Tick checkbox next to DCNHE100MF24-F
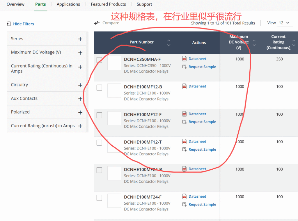The height and width of the screenshot is (221, 298). (100, 198)
